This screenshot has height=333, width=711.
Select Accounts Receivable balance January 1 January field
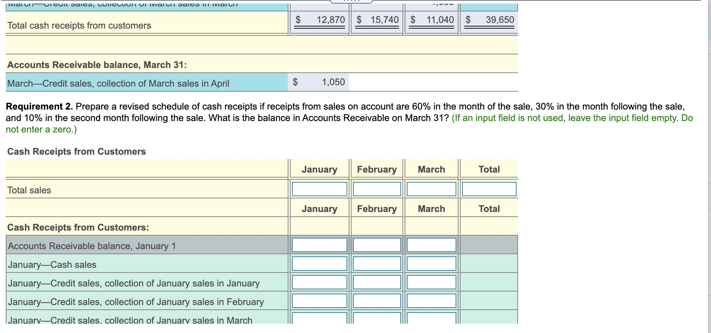(320, 245)
